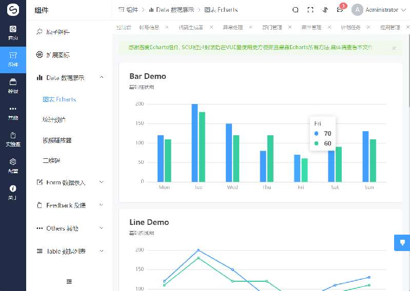Collapse the sidebar menu using the bottom icon
Image resolution: width=410 pixels, height=291 pixels.
(x=69, y=281)
